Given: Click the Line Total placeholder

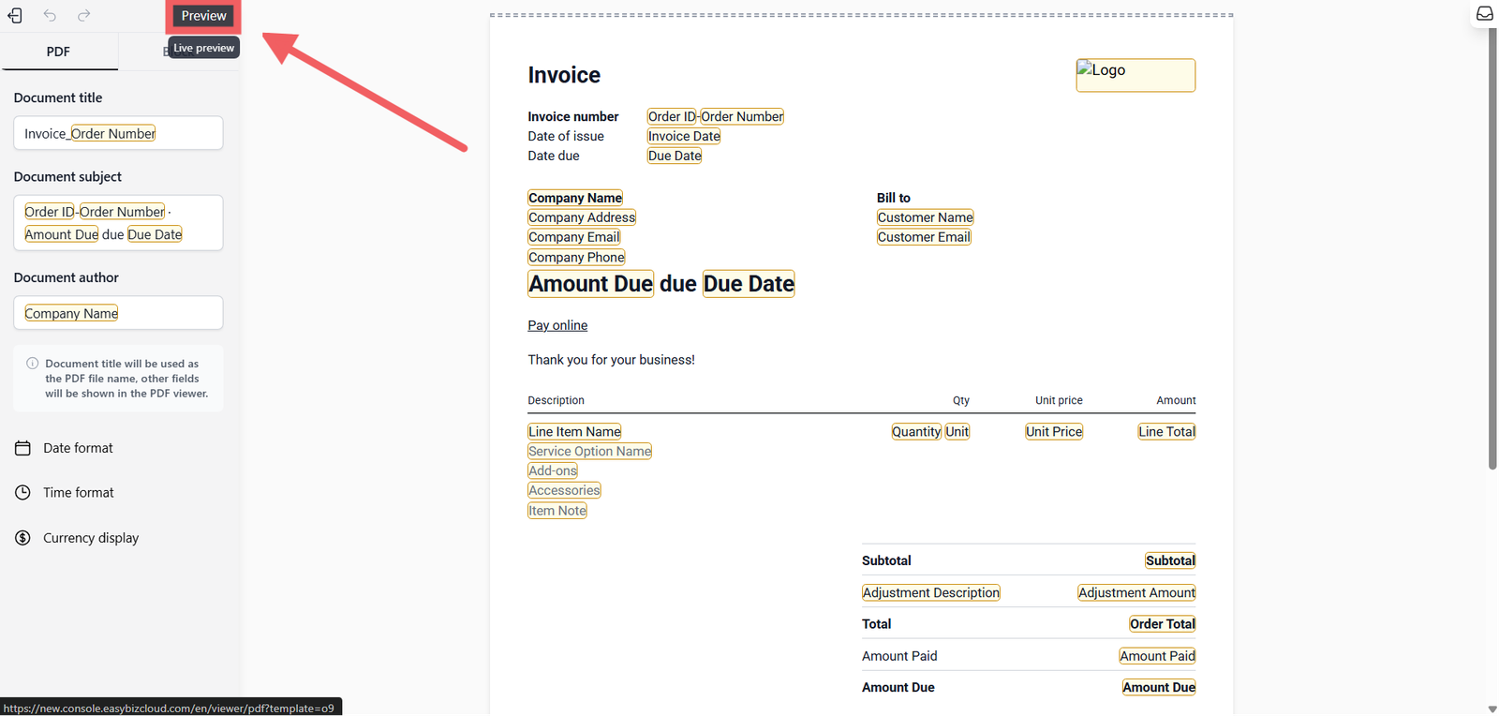Looking at the screenshot, I should point(1166,432).
